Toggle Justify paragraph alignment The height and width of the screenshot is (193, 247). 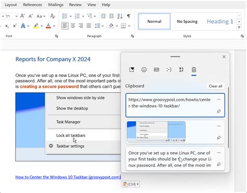89,26
